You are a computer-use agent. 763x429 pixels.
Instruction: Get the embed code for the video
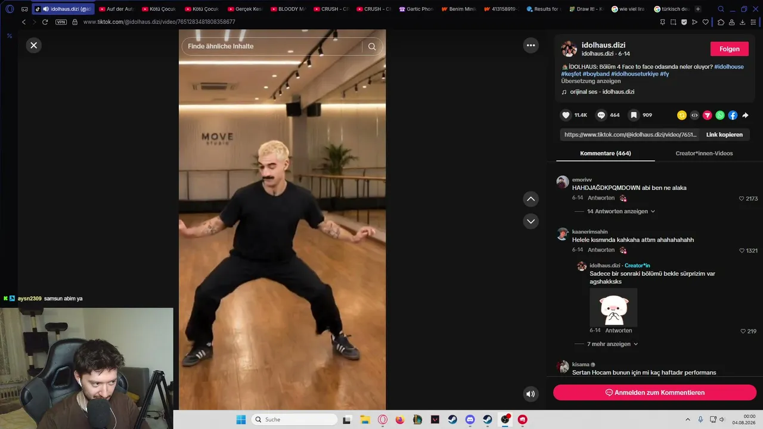tap(694, 115)
